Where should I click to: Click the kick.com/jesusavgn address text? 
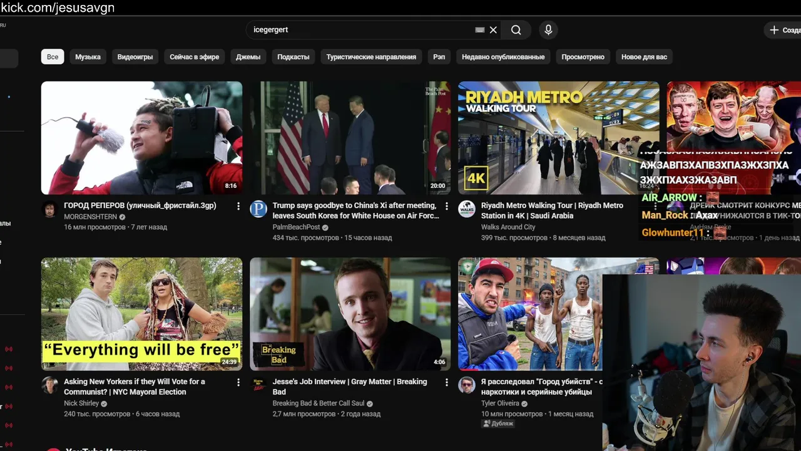coord(58,8)
